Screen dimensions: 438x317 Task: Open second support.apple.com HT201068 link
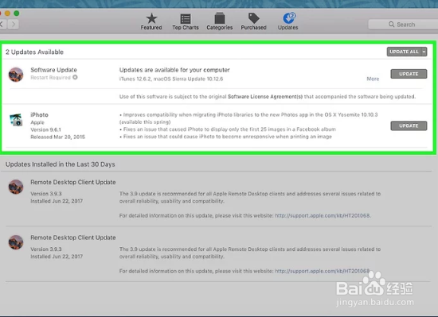click(x=323, y=271)
